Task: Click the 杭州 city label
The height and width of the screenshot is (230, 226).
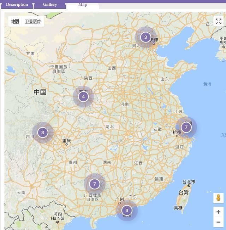Action: coord(177,132)
